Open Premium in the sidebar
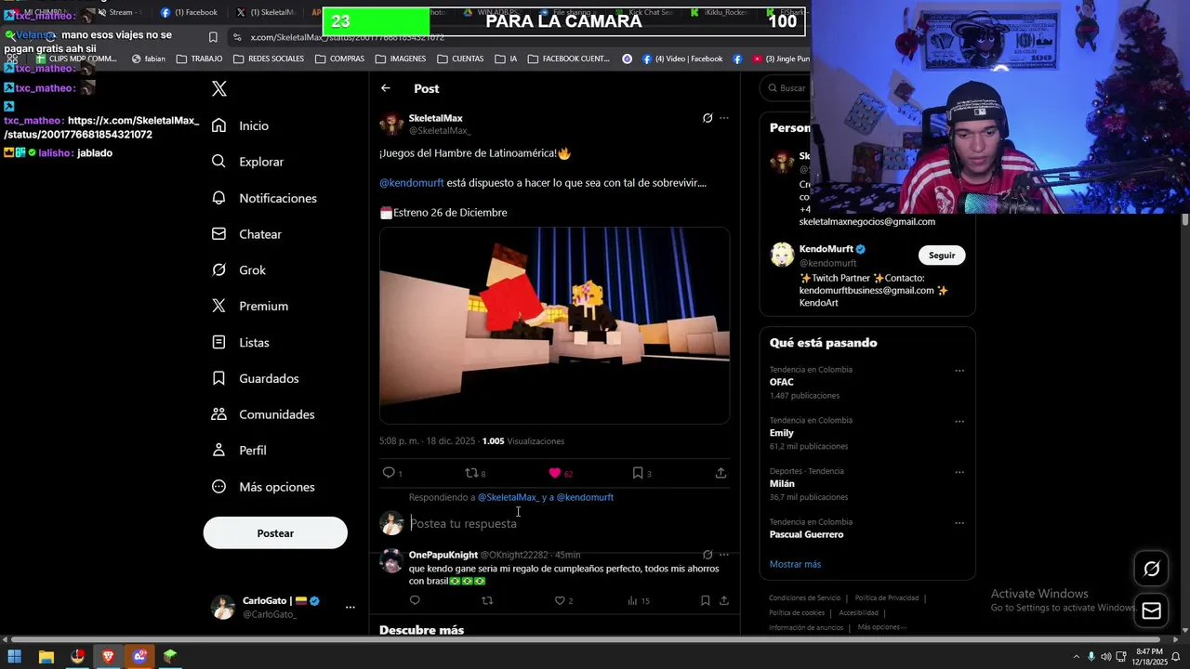 coord(251,306)
